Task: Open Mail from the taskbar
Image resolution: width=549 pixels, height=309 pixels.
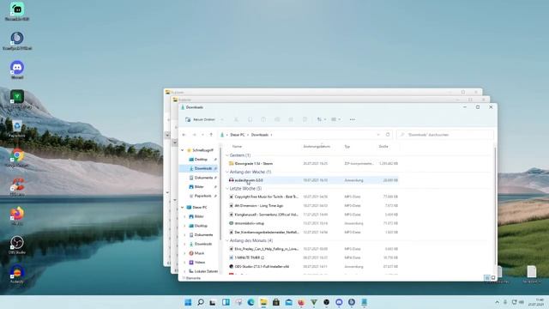Action: click(x=288, y=302)
